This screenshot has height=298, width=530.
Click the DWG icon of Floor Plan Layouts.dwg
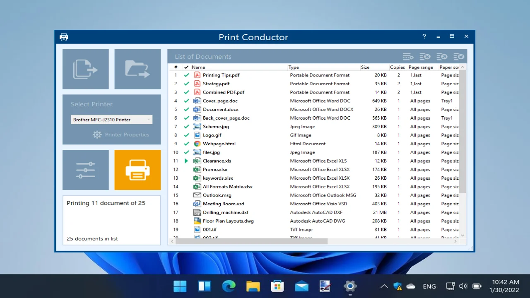tap(197, 221)
